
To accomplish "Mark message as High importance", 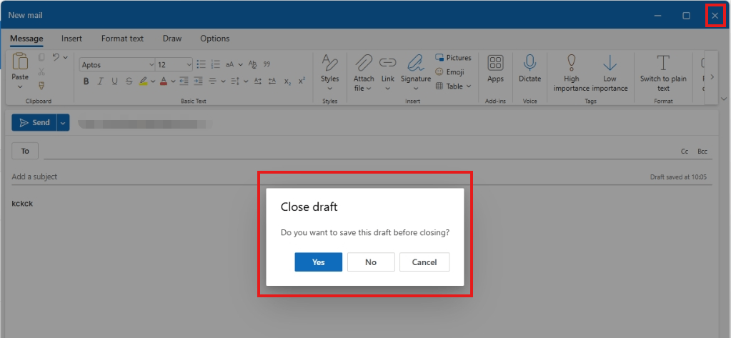I will [x=571, y=73].
